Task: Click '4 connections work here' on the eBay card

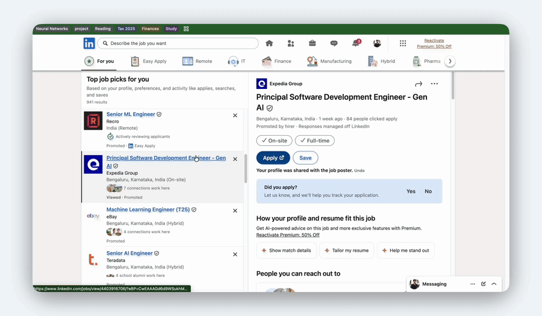Action: tap(146, 232)
